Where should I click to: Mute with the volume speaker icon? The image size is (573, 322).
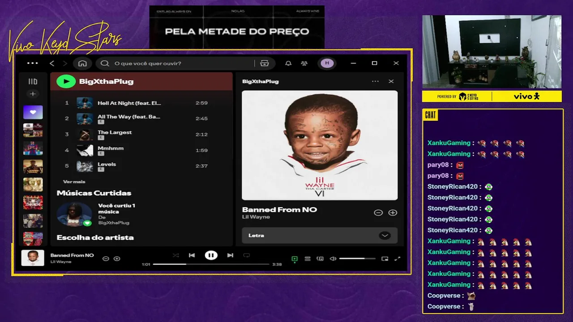(333, 258)
